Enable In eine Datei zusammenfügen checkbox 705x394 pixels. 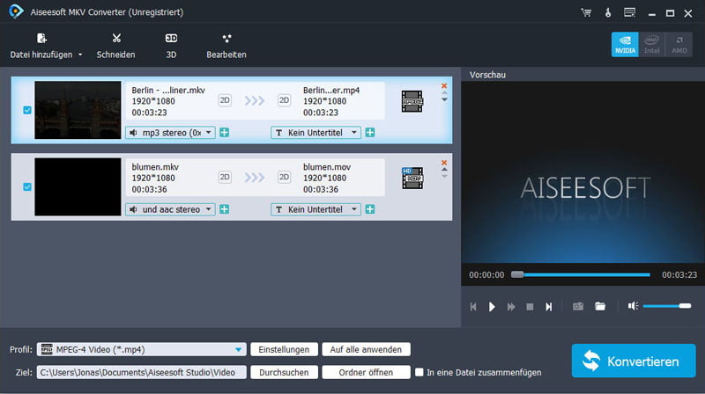(x=419, y=373)
